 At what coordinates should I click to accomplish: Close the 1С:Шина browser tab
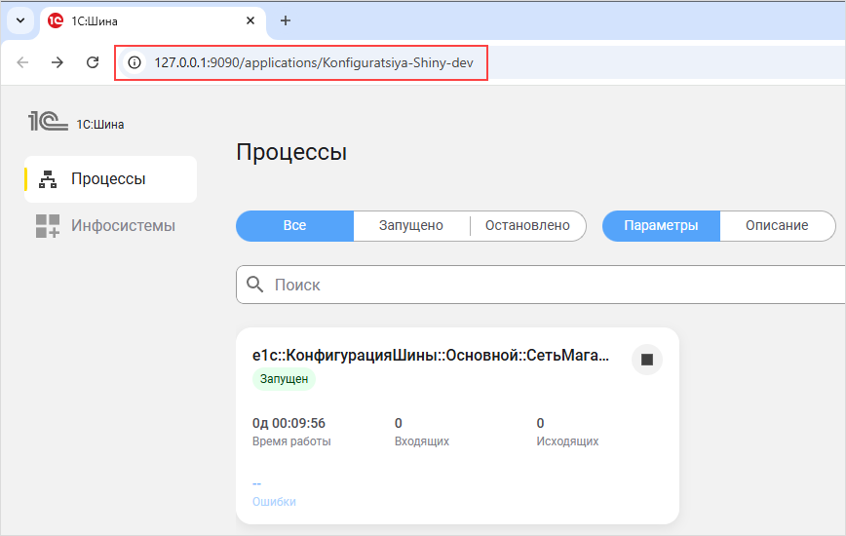[250, 20]
